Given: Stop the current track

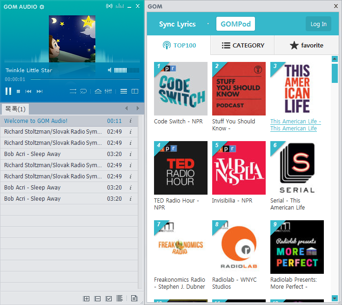Looking at the screenshot, I should (x=18, y=91).
